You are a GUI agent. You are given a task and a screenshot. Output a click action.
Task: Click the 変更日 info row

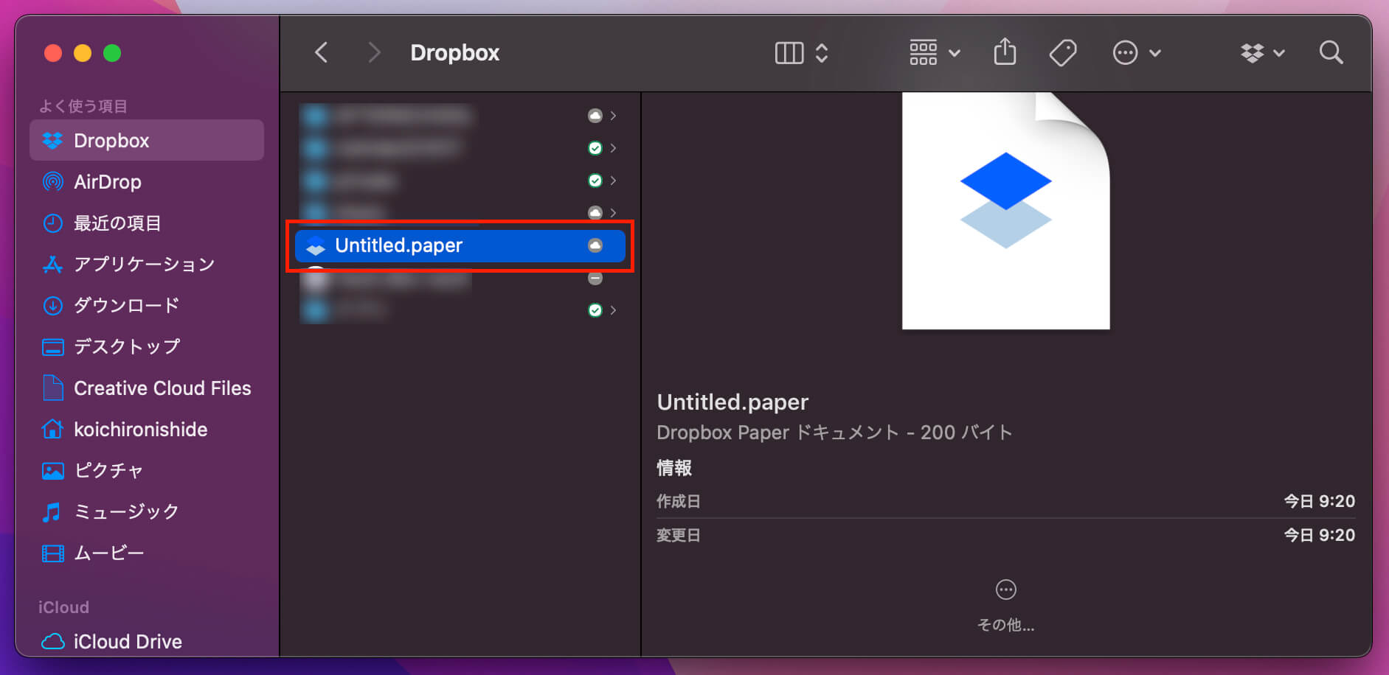click(x=1005, y=535)
